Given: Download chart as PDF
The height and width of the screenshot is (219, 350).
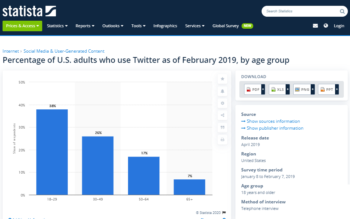Looking at the screenshot, I should point(254,89).
